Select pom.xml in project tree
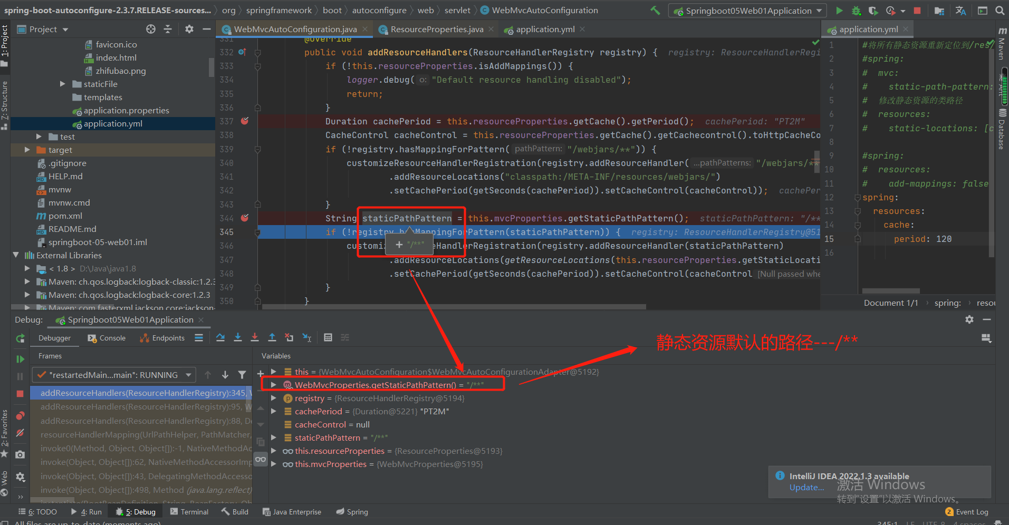This screenshot has height=525, width=1009. pyautogui.click(x=65, y=216)
